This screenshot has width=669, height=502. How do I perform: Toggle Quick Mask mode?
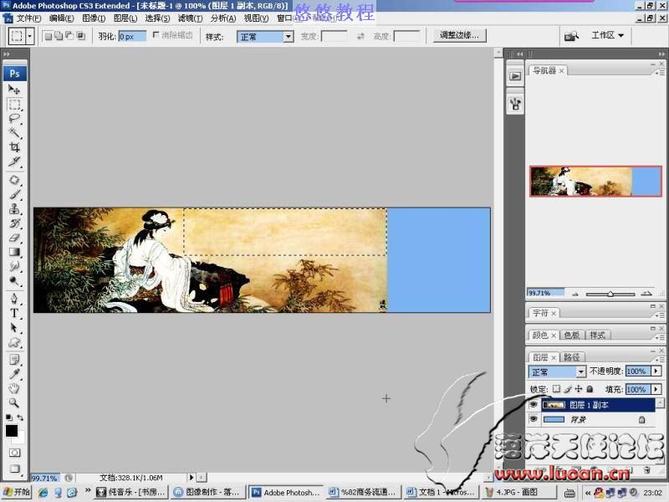(14, 453)
